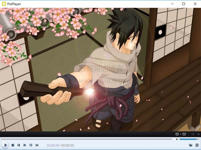Toggle shuffle playback mode

click(x=198, y=134)
